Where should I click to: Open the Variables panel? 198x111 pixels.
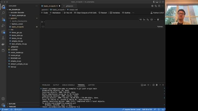coord(115,13)
